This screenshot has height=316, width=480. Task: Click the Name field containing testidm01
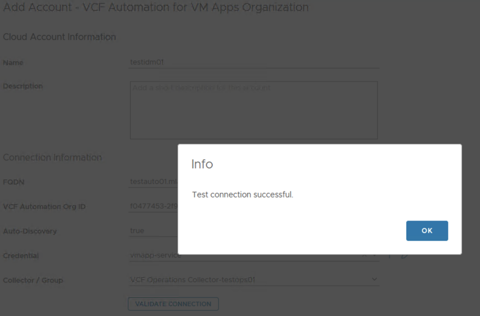tap(254, 62)
